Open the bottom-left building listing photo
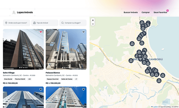The height and width of the screenshot is (108, 179). point(23,97)
